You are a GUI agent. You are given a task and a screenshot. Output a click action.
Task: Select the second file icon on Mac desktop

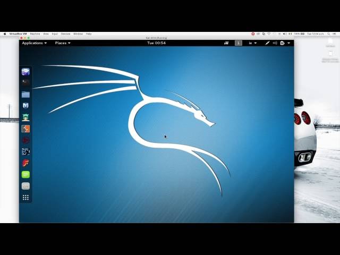330,53
